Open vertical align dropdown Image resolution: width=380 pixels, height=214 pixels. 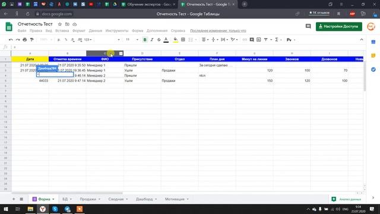(x=215, y=40)
